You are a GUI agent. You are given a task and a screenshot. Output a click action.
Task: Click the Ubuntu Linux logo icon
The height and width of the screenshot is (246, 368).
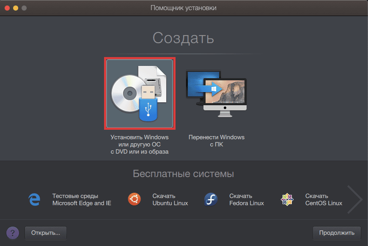[134, 199]
